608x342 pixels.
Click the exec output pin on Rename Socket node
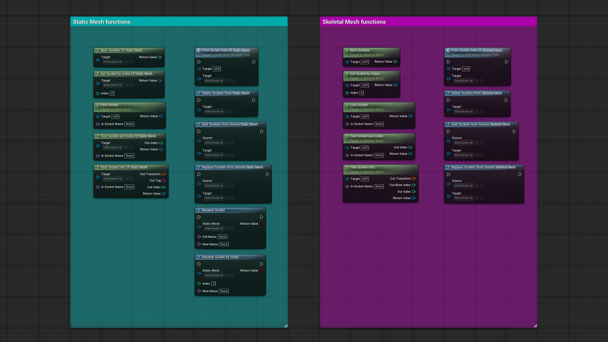262,217
